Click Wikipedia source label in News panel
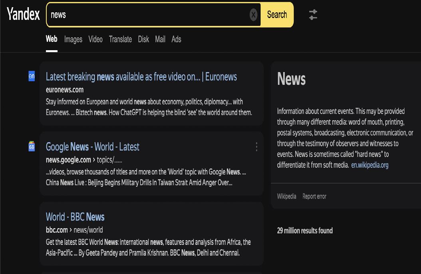The height and width of the screenshot is (274, 421). [x=286, y=196]
